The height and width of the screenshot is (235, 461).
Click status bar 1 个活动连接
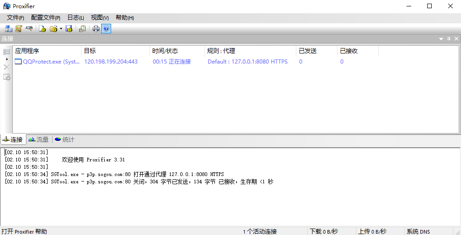click(260, 231)
